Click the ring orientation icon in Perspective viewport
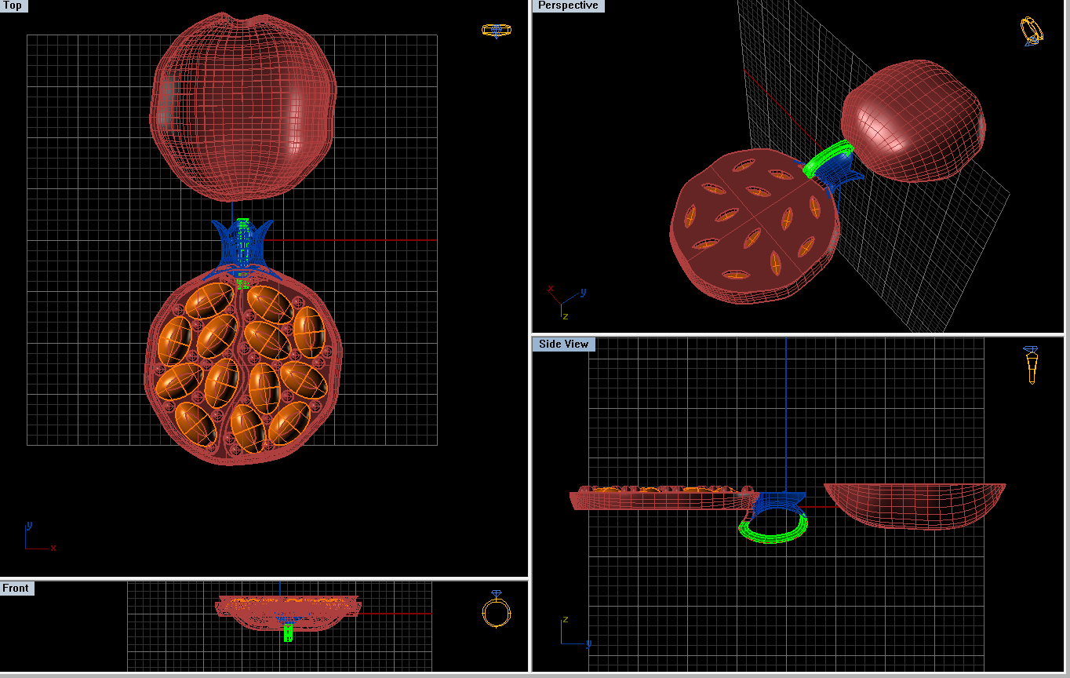 click(x=1032, y=31)
